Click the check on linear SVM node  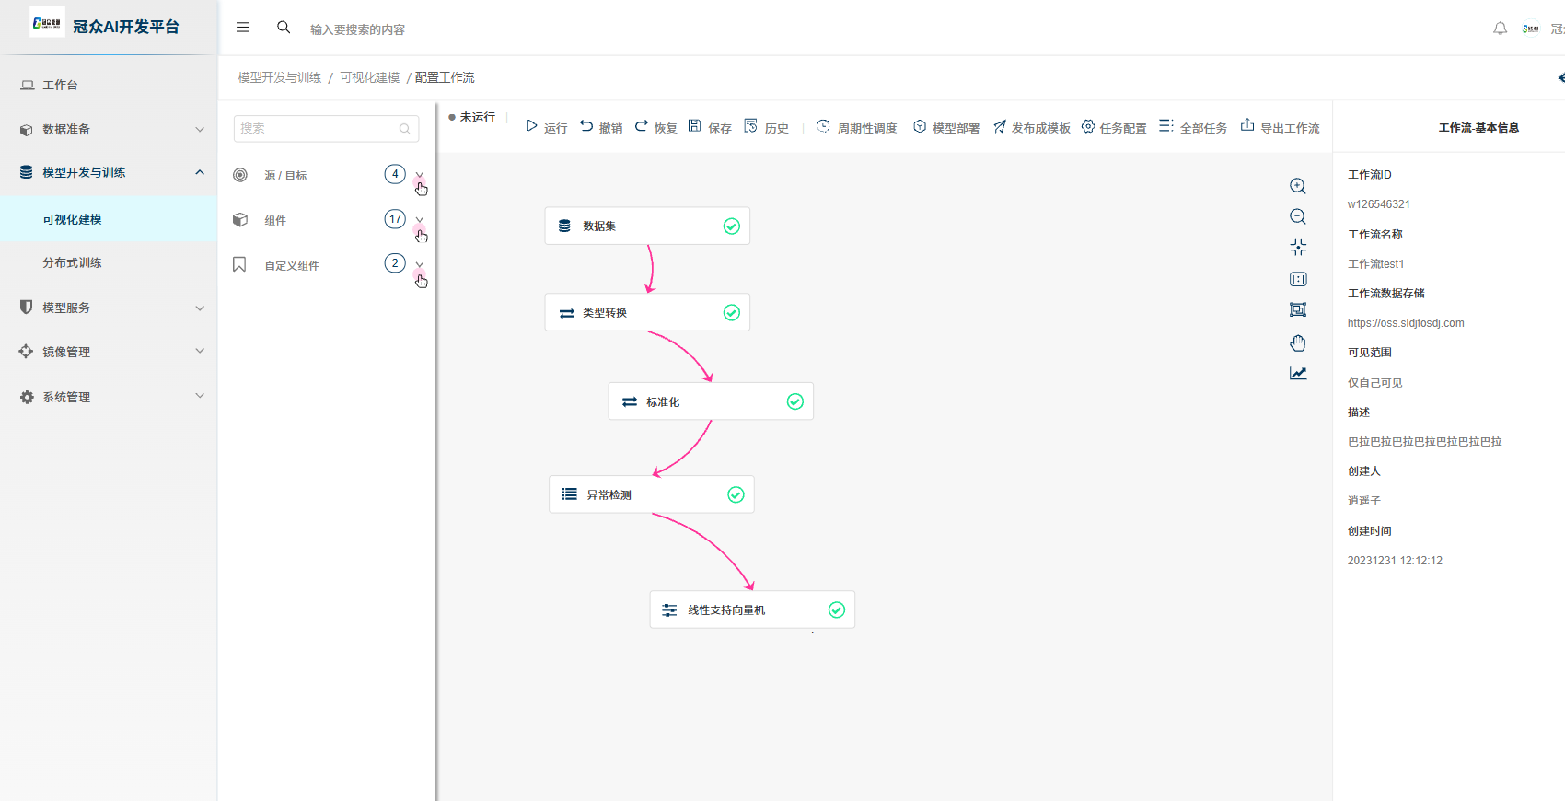click(x=837, y=609)
